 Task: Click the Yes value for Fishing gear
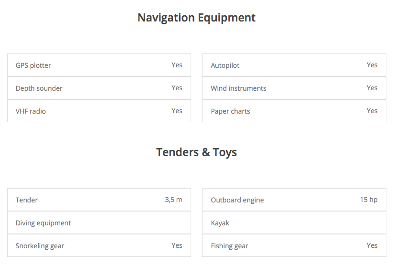click(372, 245)
